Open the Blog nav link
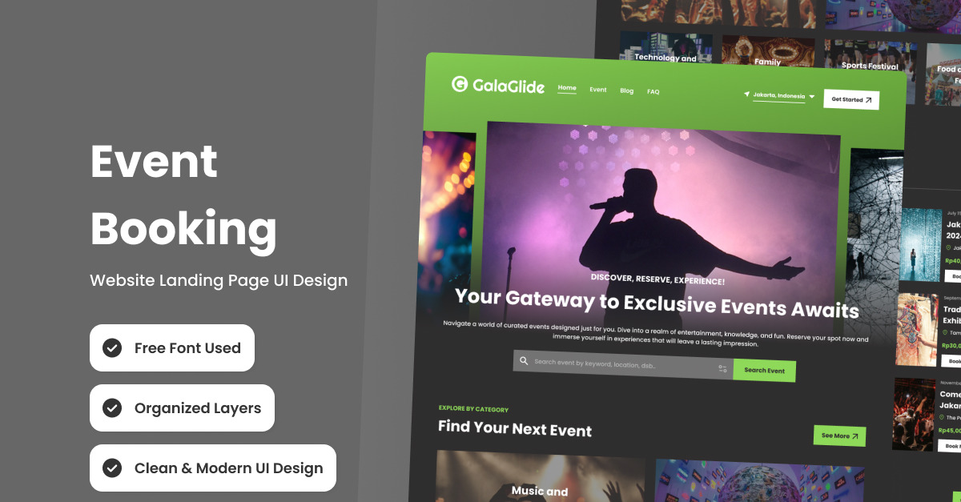This screenshot has height=502, width=961. pyautogui.click(x=627, y=90)
